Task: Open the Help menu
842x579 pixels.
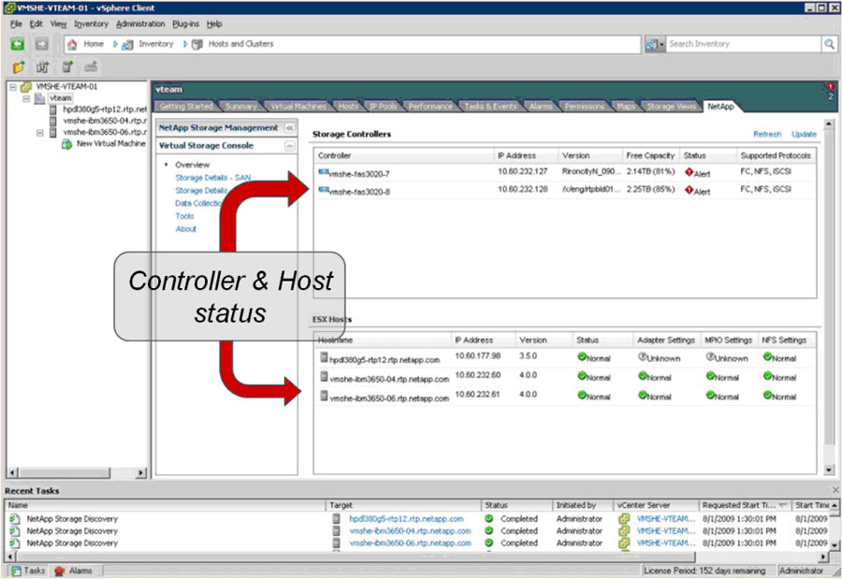Action: pos(214,24)
